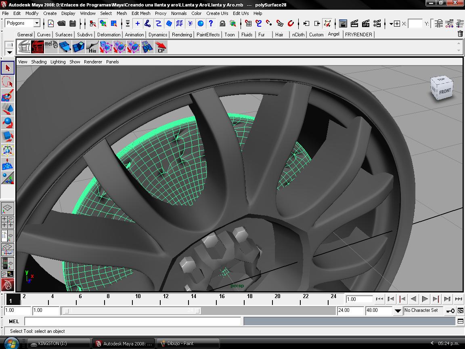Toggle Select by Component Type mode
Viewport: 465px width, 349px height.
click(x=114, y=23)
